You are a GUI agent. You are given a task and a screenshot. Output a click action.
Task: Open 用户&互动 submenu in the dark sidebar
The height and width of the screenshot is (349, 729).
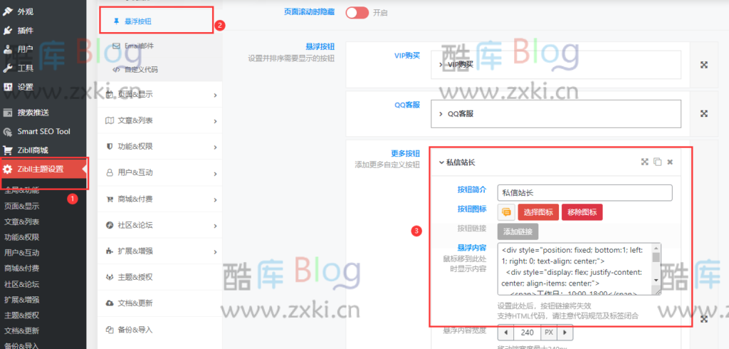[21, 253]
